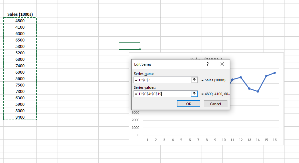299x163 pixels.
Task: Click the vertical axis label 3000 on chart
Action: pyautogui.click(x=135, y=113)
